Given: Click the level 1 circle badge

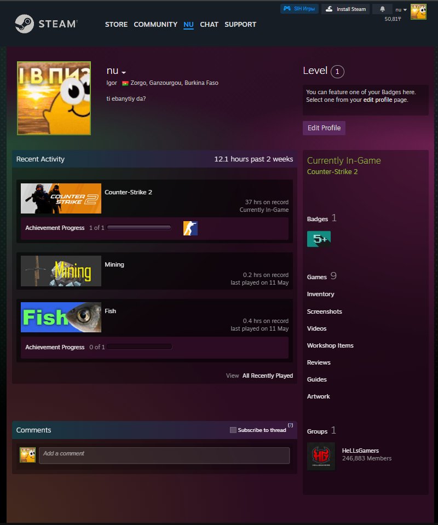Looking at the screenshot, I should tap(337, 71).
